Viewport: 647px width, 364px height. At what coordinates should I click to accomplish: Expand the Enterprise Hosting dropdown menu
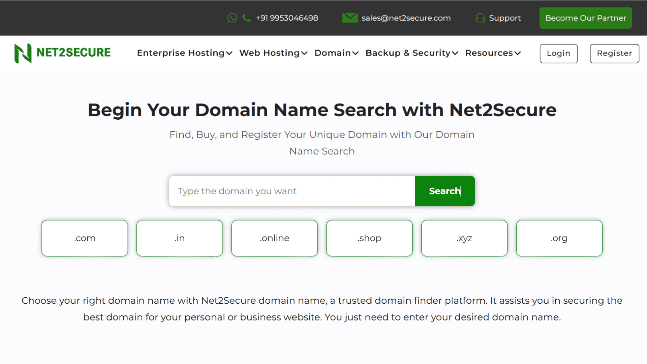[184, 53]
